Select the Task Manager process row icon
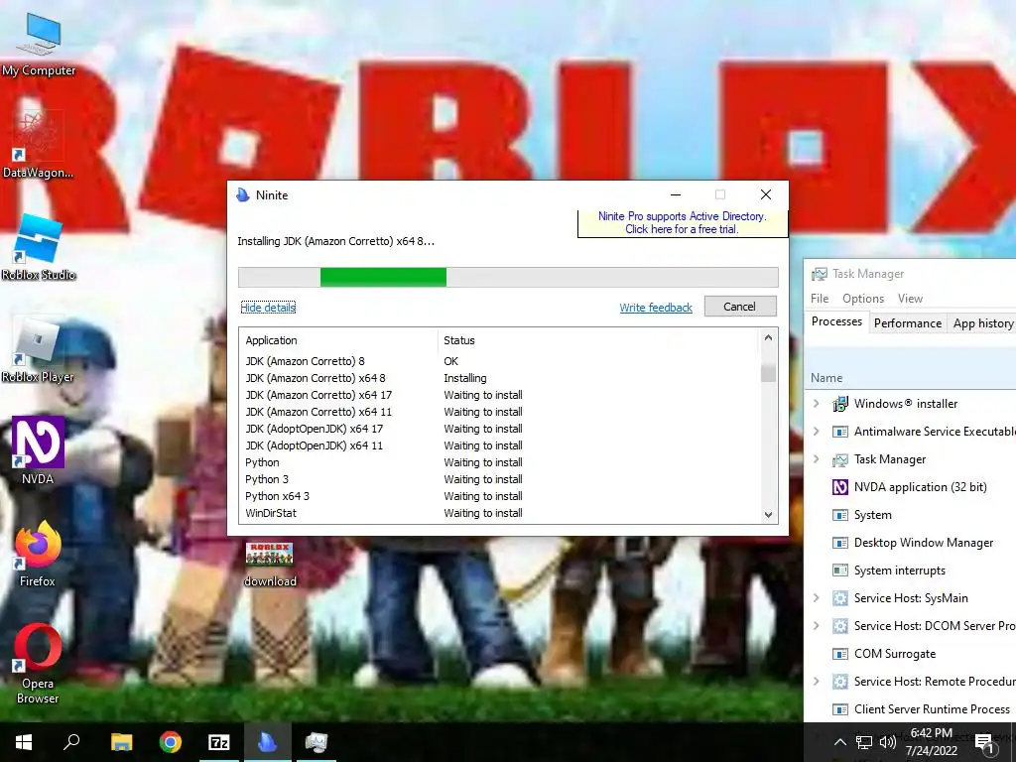The width and height of the screenshot is (1016, 762). click(839, 459)
